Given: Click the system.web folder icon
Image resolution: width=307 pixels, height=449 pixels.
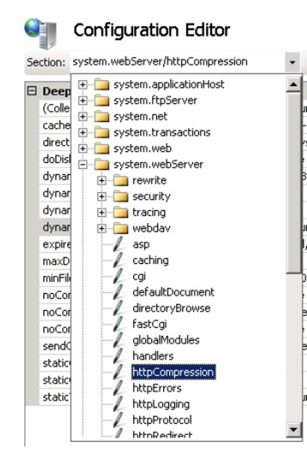Looking at the screenshot, I should pos(102,149).
